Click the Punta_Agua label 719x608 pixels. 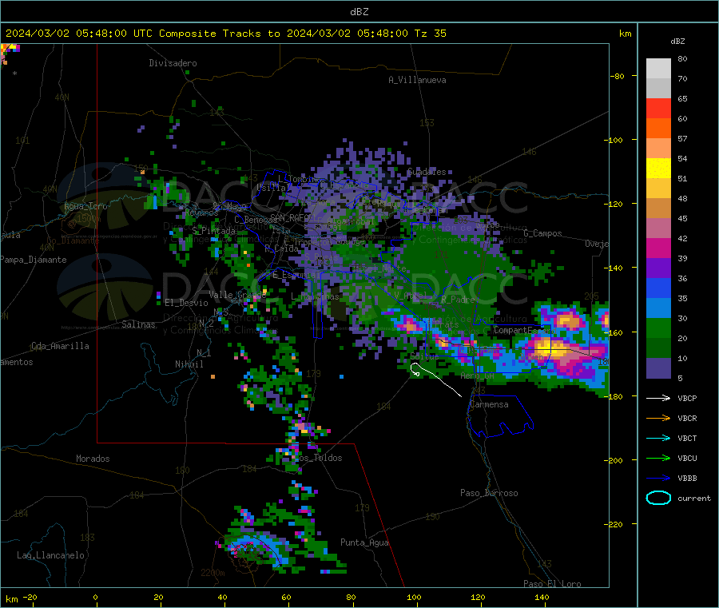point(364,542)
